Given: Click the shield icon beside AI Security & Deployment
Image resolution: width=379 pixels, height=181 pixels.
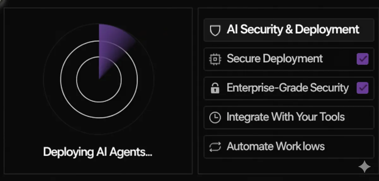Looking at the screenshot, I should coord(215,30).
